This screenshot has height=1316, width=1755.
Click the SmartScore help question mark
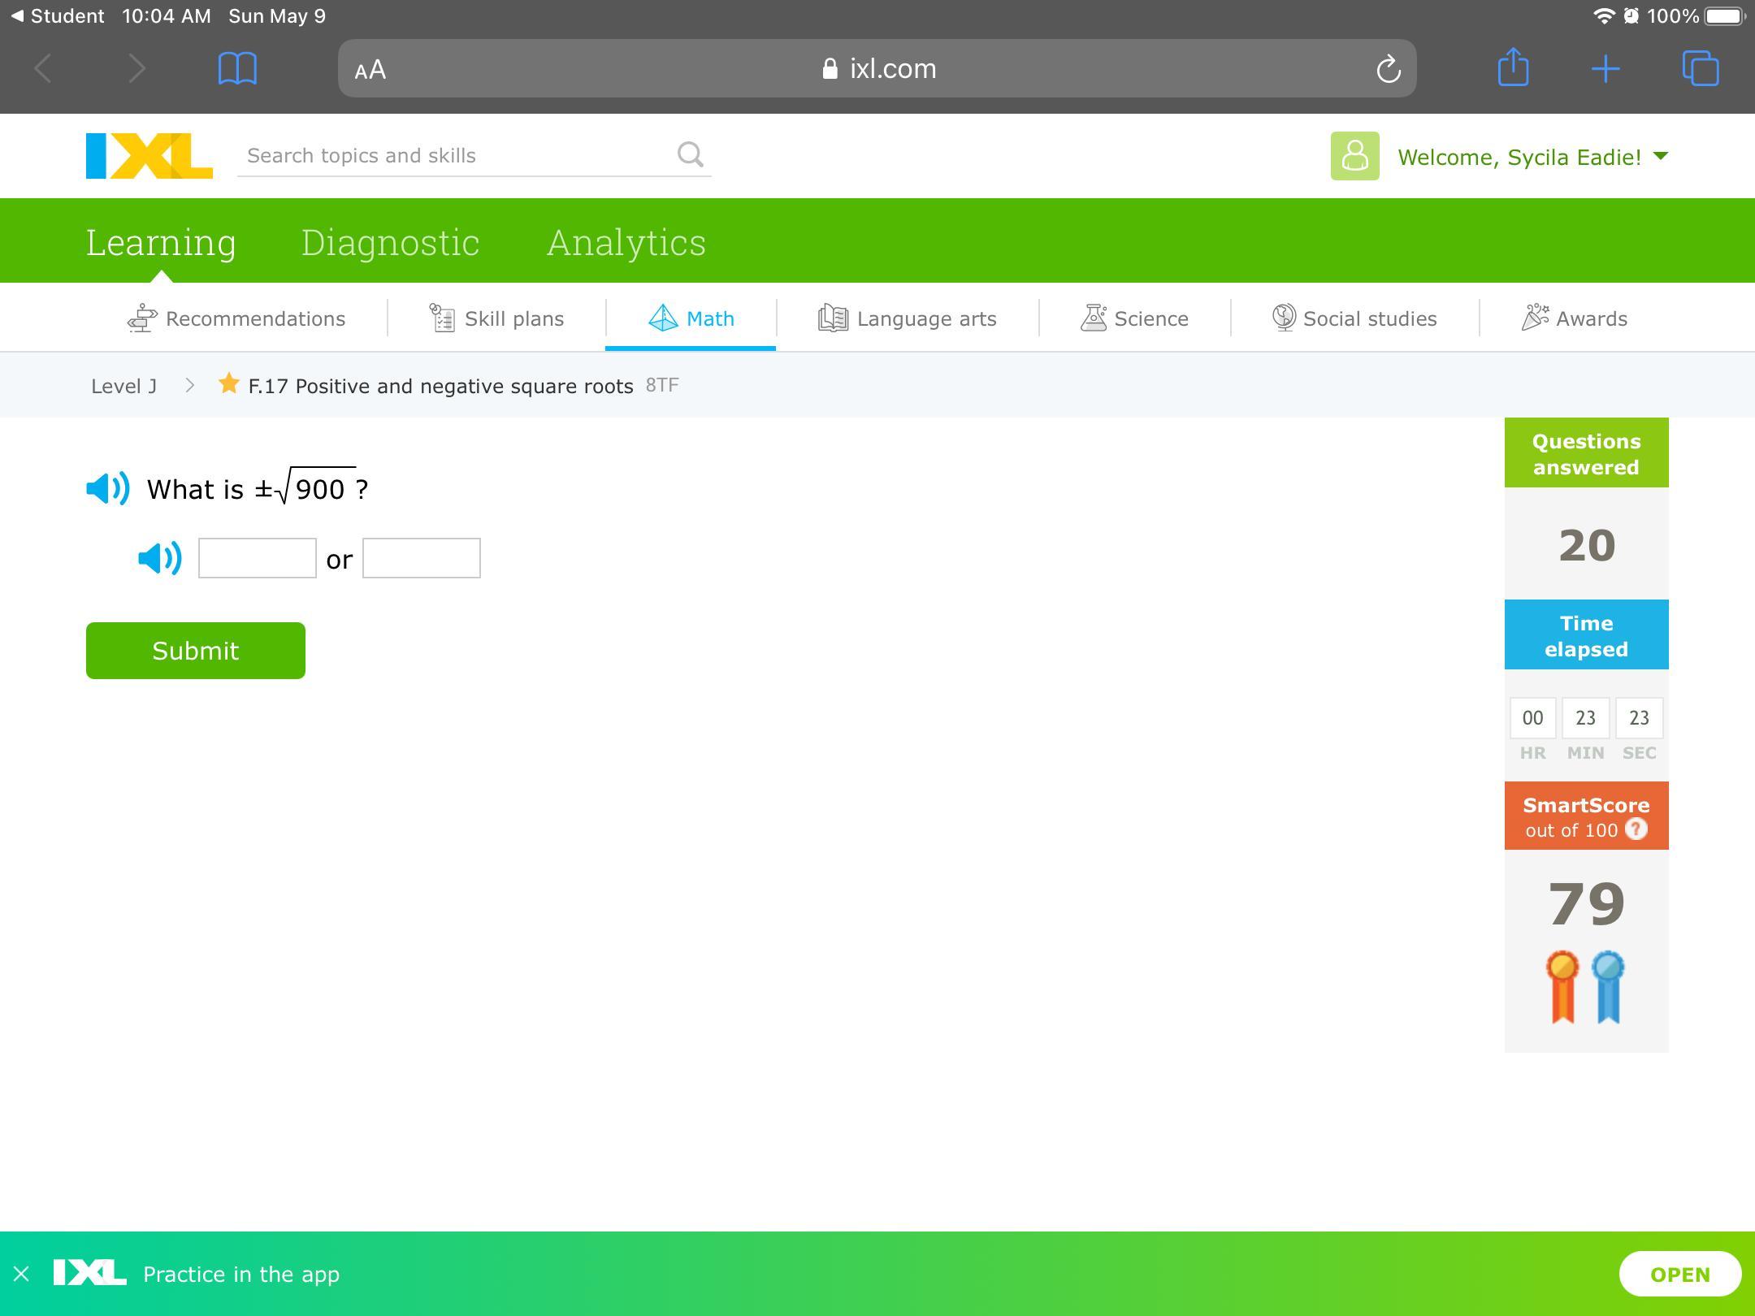(x=1636, y=829)
